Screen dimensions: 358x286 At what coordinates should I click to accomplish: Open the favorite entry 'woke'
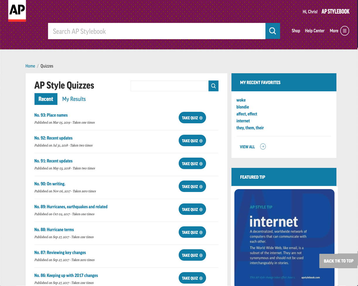pos(241,100)
